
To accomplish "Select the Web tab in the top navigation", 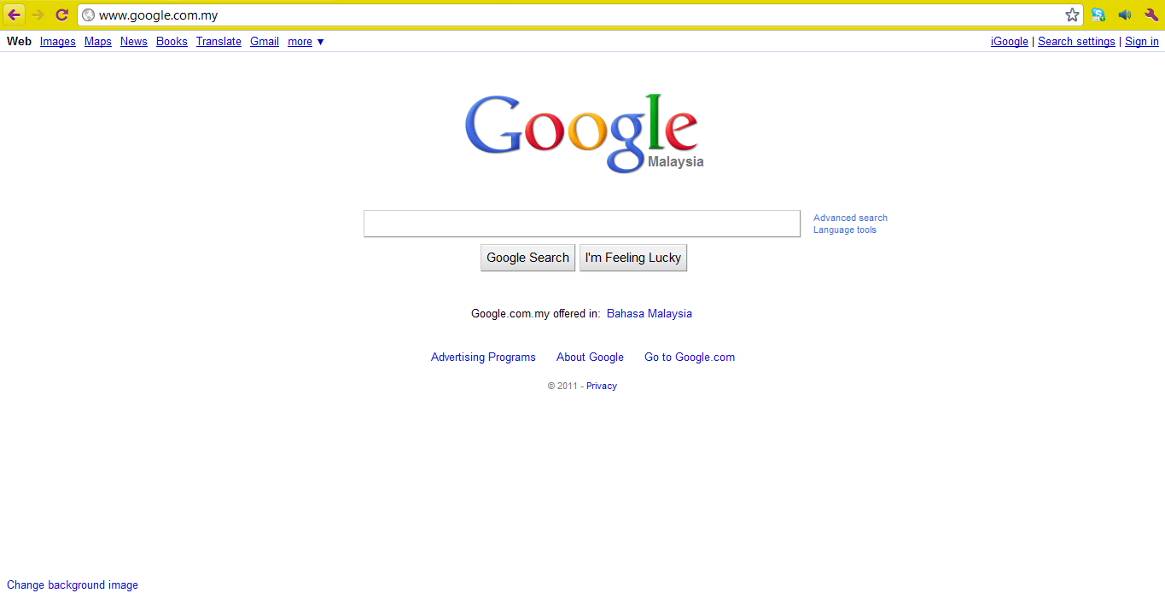I will click(x=19, y=41).
